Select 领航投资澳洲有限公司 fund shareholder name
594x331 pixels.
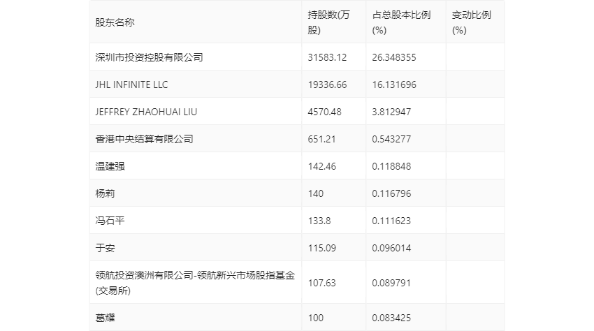195,283
